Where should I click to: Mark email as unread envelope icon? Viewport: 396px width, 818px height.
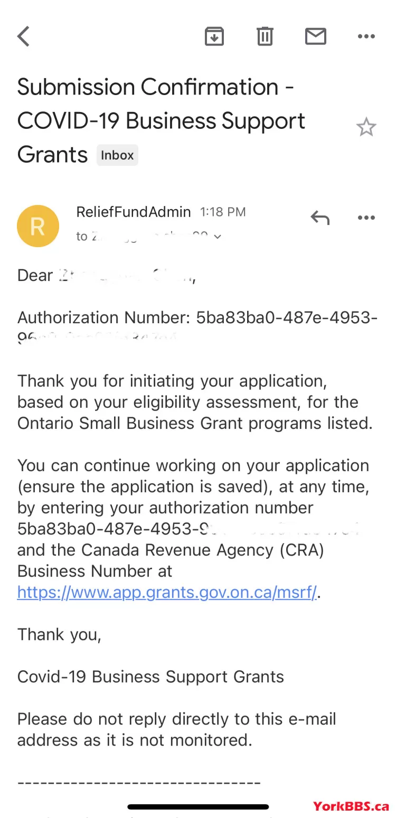[x=316, y=36]
